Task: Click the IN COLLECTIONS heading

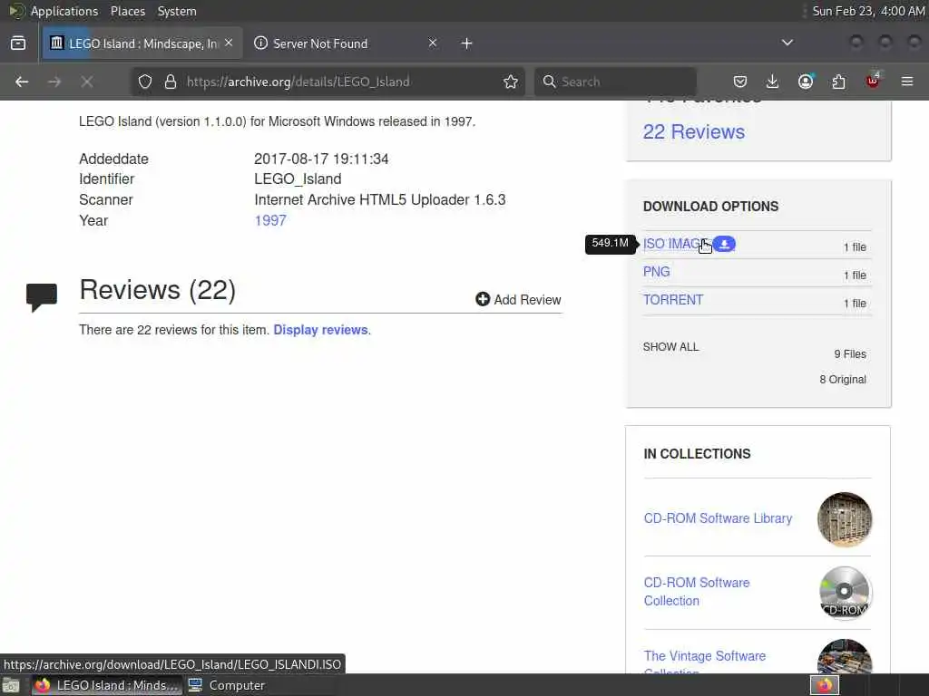Action: click(697, 454)
